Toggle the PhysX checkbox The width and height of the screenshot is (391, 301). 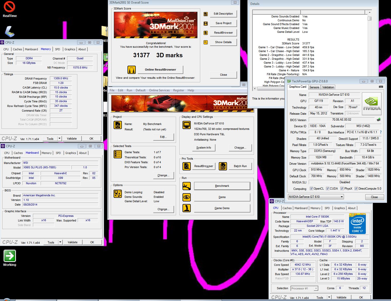coord(342,189)
